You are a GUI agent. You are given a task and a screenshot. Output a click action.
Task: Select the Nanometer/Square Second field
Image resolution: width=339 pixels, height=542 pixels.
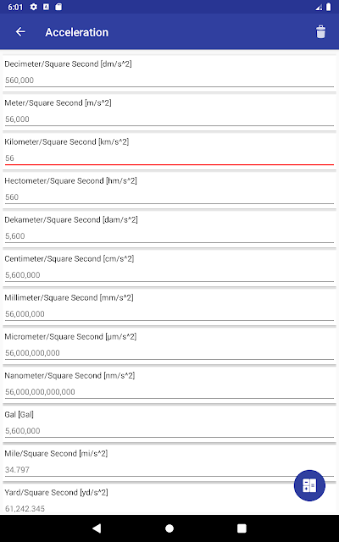(169, 392)
